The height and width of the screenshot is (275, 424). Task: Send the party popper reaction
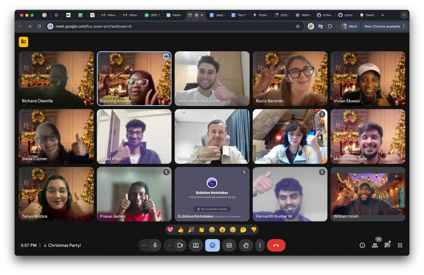point(191,230)
